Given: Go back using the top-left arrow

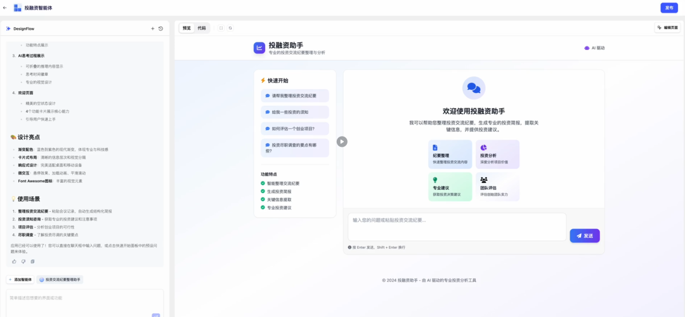Looking at the screenshot, I should tap(5, 8).
